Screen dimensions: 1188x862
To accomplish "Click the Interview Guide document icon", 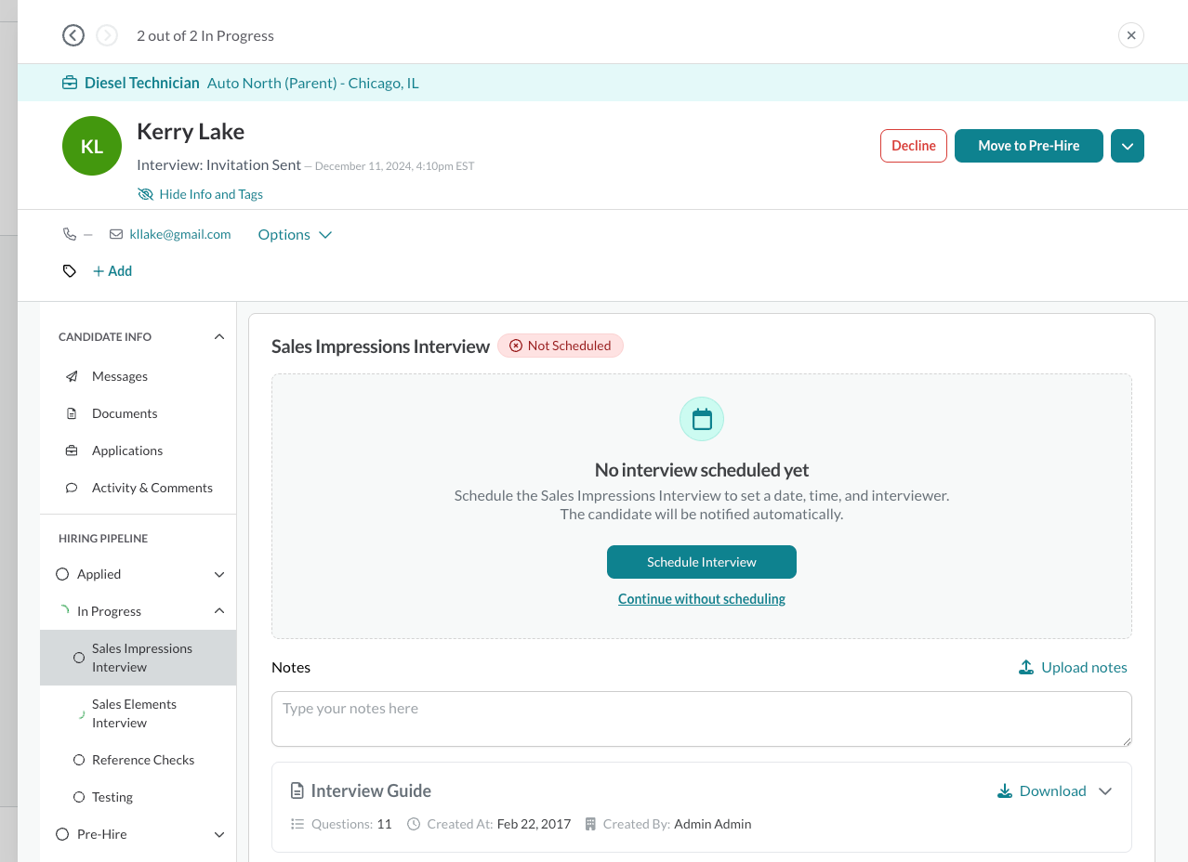I will tap(297, 791).
